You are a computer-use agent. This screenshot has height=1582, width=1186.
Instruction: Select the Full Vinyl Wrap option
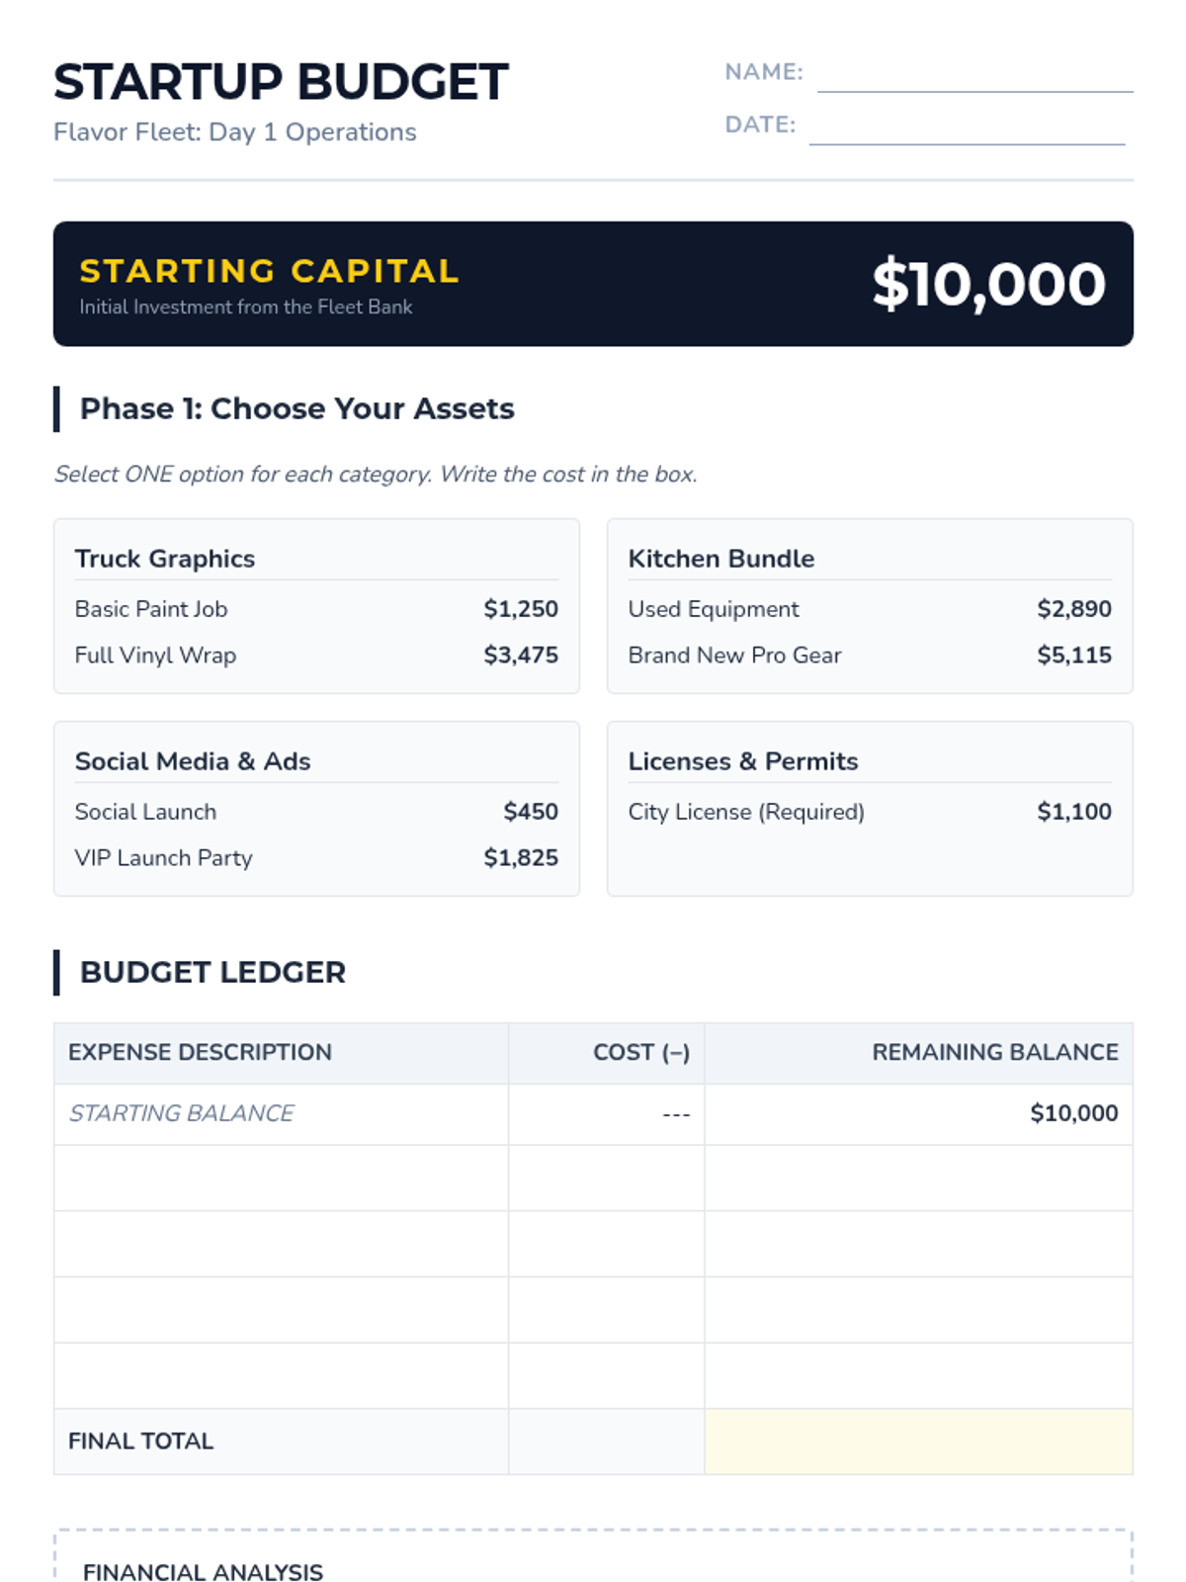pyautogui.click(x=316, y=655)
